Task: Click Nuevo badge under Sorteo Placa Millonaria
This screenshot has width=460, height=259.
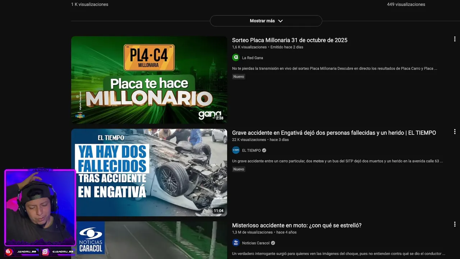Action: tap(239, 77)
